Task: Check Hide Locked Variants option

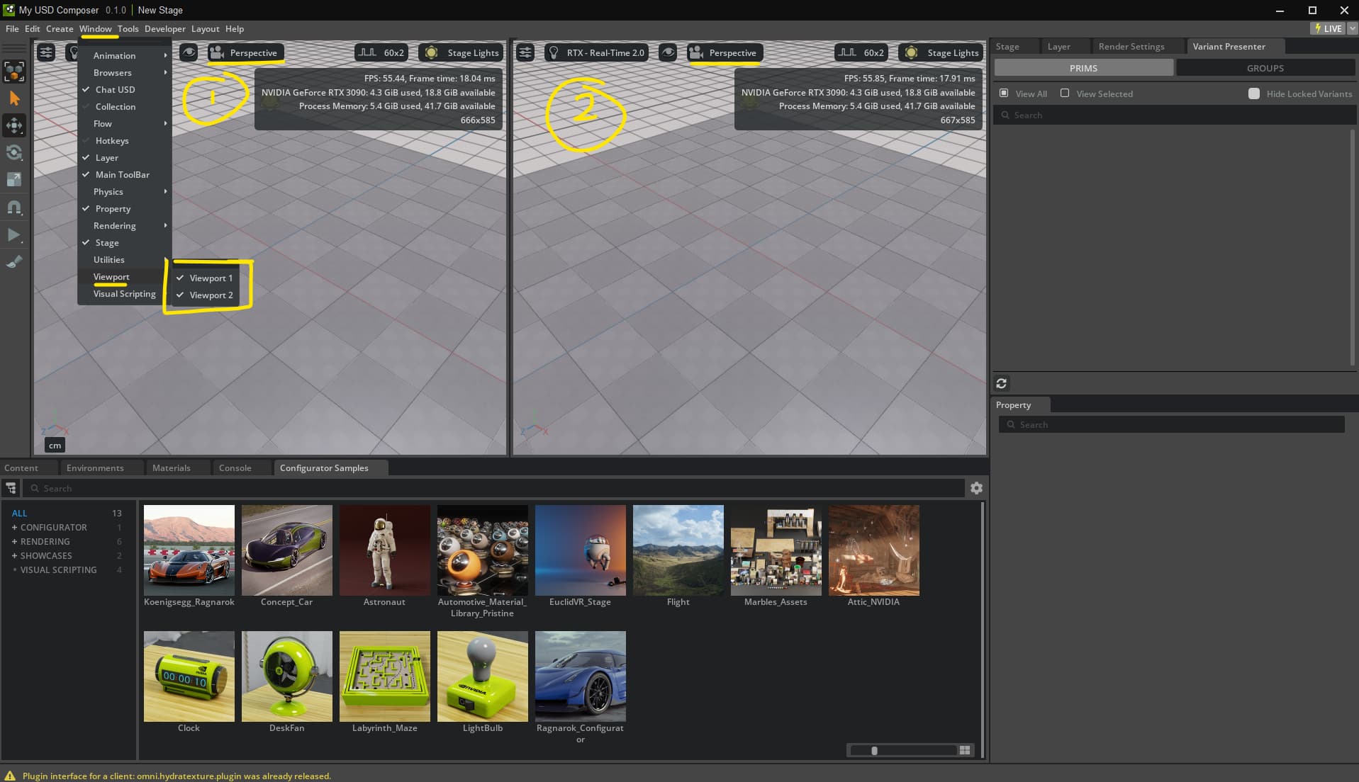Action: click(x=1254, y=93)
